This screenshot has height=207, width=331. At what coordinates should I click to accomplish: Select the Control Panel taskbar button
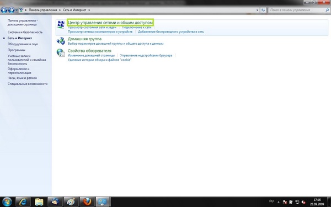click(x=103, y=202)
